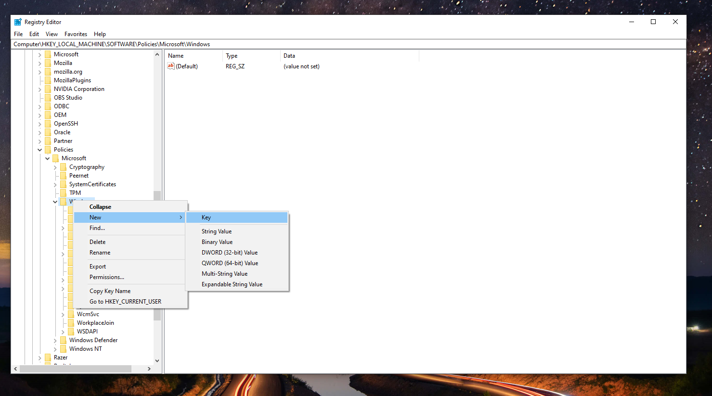The width and height of the screenshot is (712, 396).
Task: Expand the Windows Defender key
Action: 55,341
